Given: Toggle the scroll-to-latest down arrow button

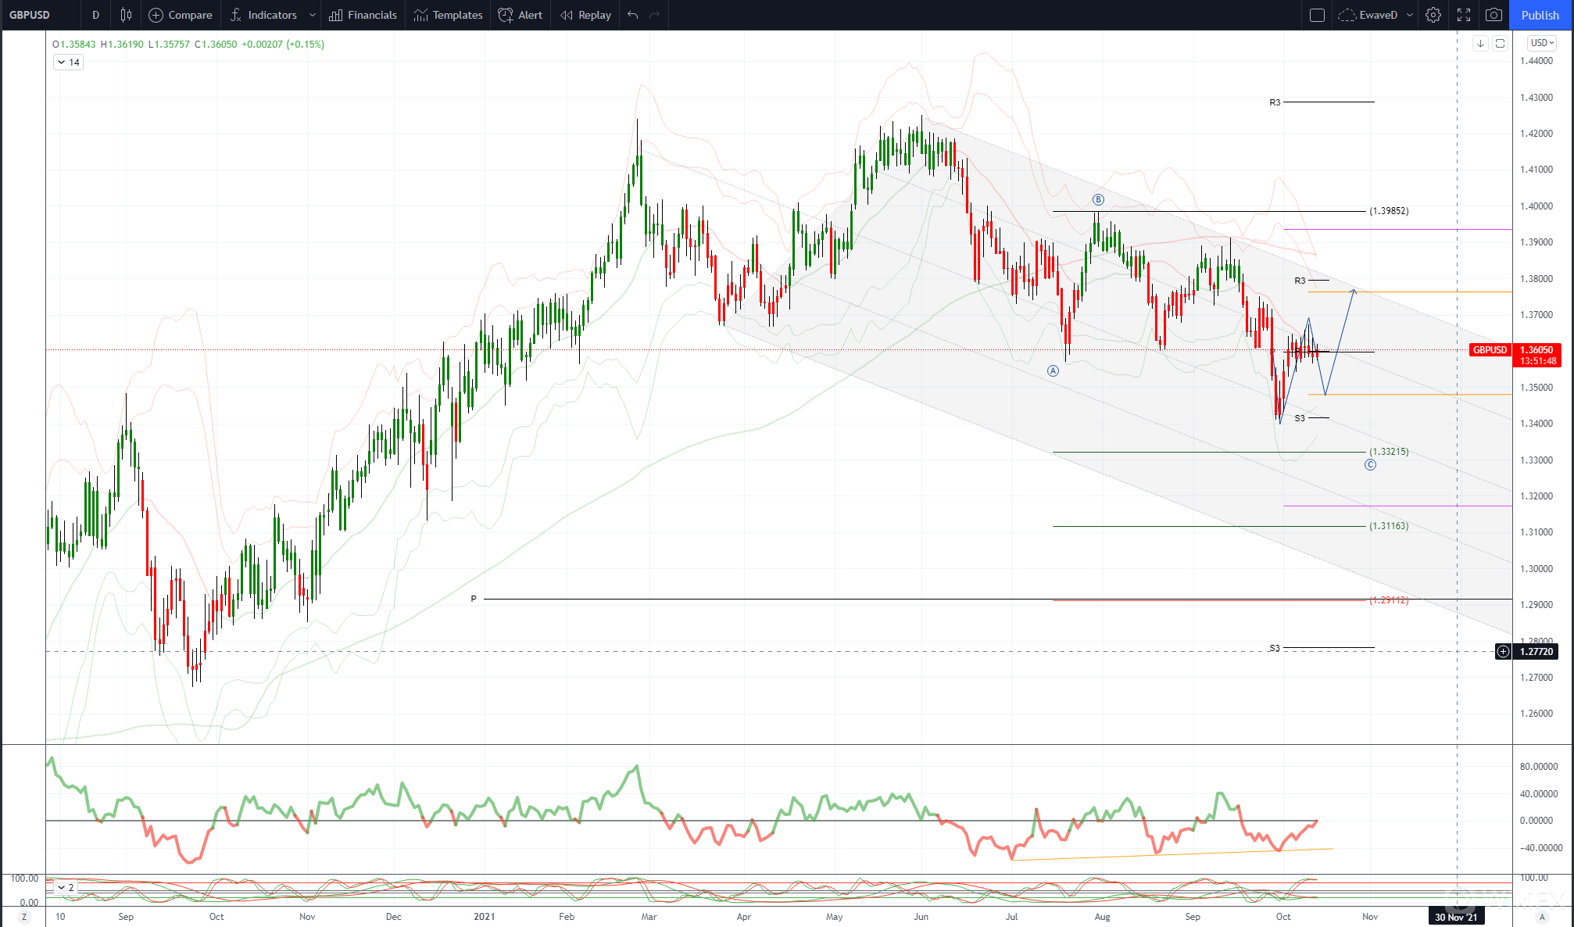Looking at the screenshot, I should point(1480,44).
